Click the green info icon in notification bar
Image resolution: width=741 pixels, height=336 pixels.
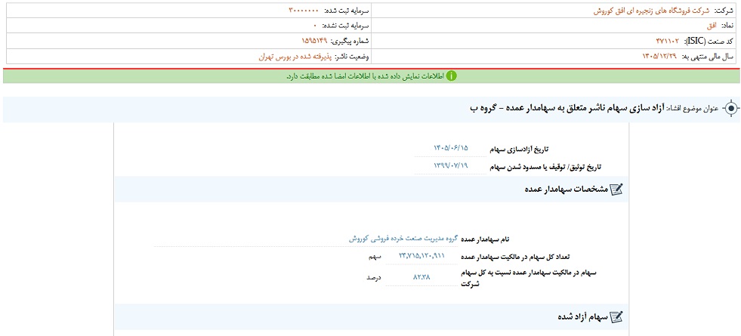pos(451,76)
